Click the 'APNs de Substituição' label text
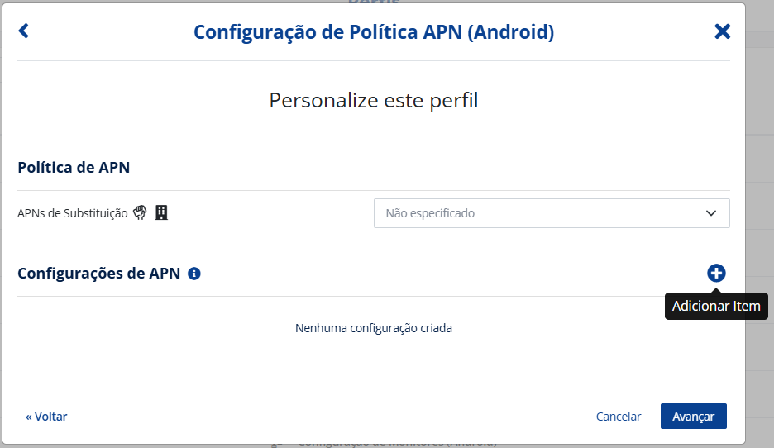 [x=73, y=213]
